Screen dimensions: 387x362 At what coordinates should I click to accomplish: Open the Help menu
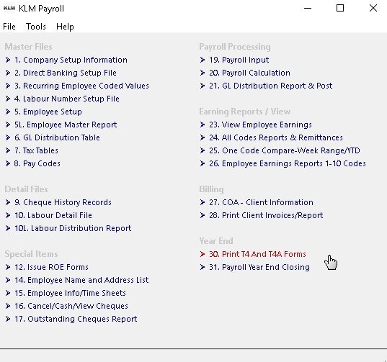pyautogui.click(x=65, y=27)
